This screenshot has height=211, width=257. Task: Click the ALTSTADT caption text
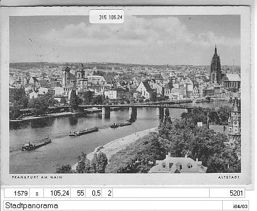[x=229, y=177]
